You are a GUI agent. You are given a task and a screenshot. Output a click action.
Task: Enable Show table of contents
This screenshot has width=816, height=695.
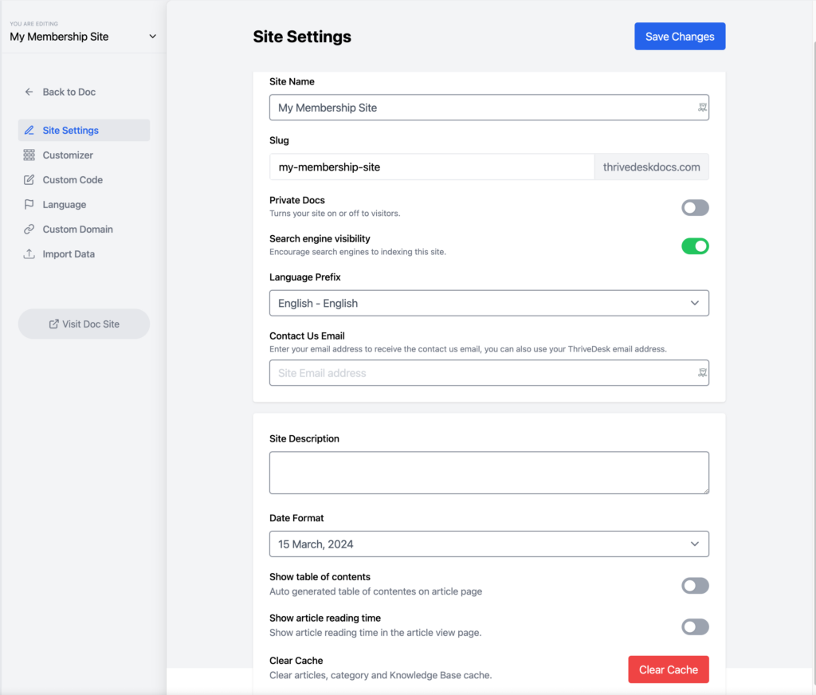695,586
